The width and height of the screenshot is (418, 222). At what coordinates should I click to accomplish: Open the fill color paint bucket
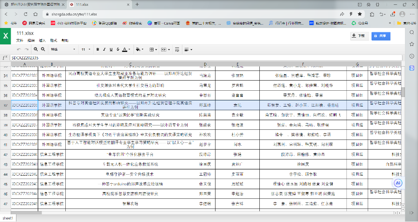(x=139, y=49)
